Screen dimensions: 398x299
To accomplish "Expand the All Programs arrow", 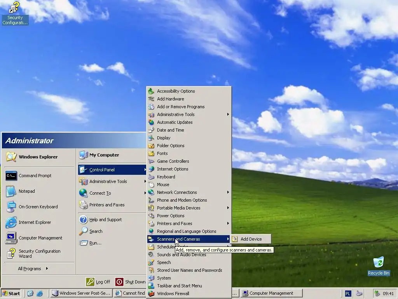I will point(47,269).
